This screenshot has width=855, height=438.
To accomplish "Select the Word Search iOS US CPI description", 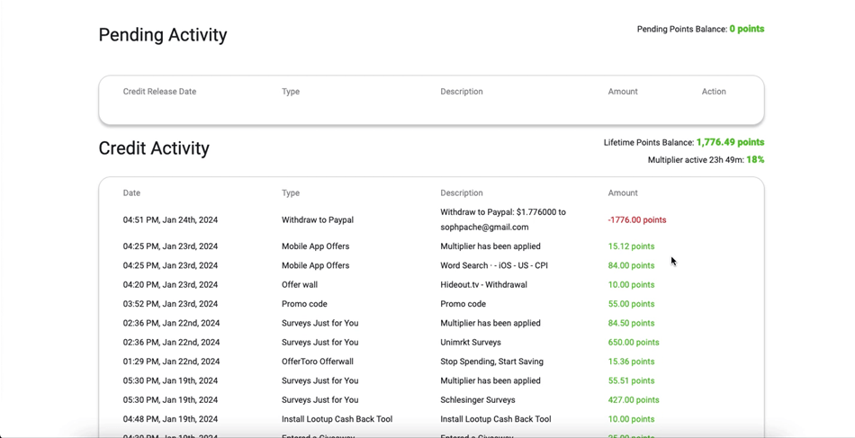I will coord(494,265).
